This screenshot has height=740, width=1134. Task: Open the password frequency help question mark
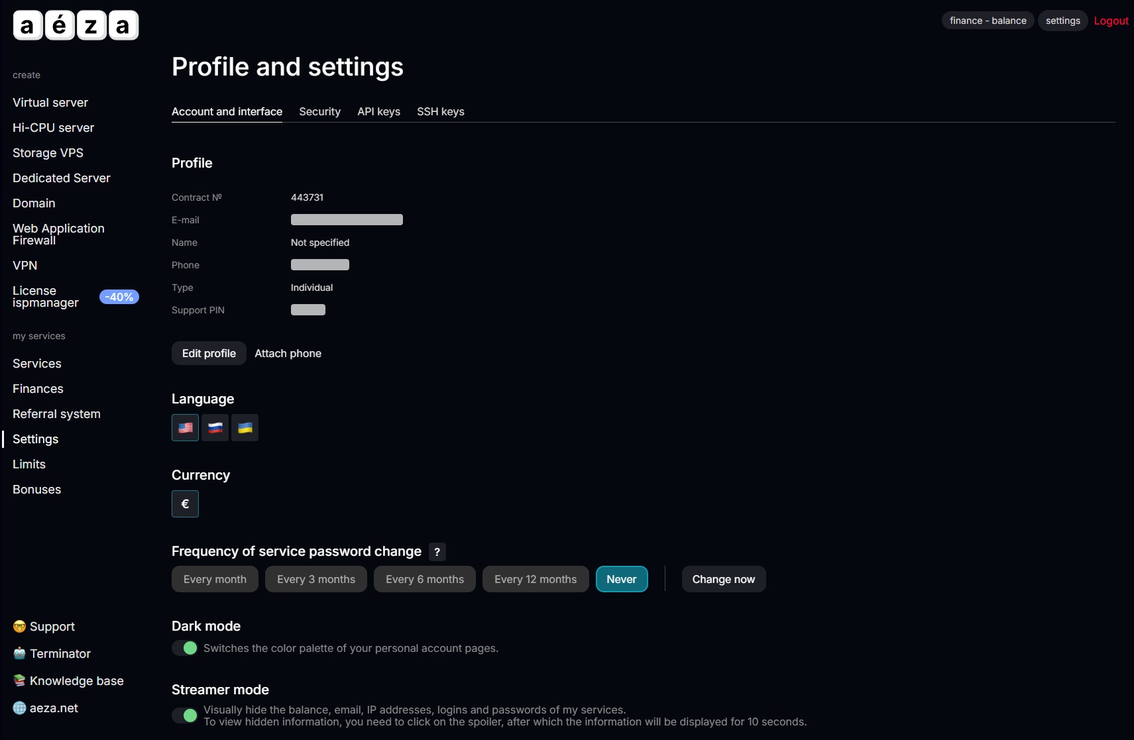[x=437, y=552]
